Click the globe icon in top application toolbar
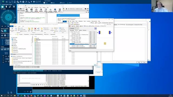 (23, 2)
